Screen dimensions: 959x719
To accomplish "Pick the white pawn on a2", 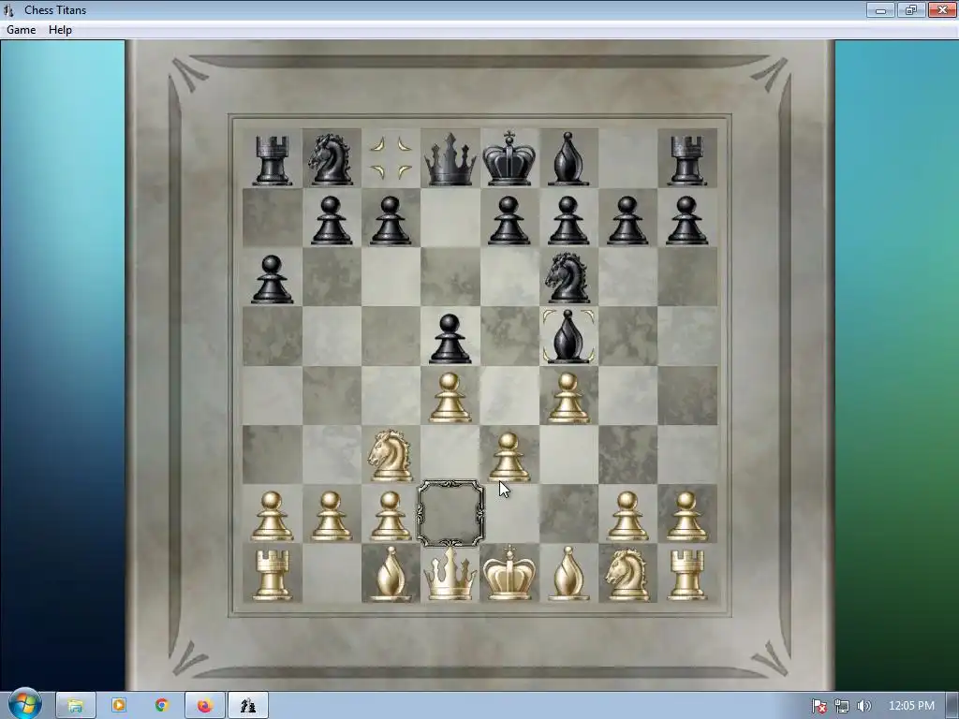I will coord(273,517).
